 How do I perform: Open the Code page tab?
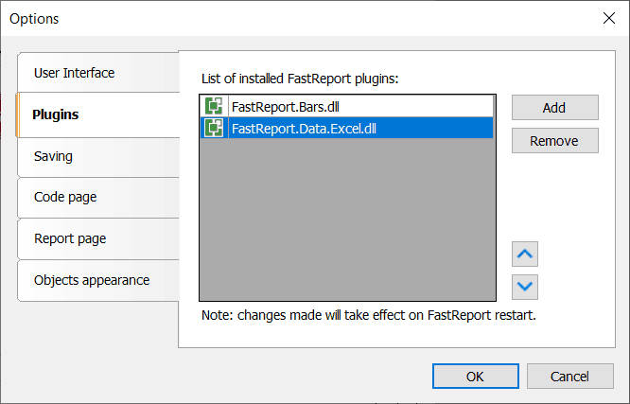pyautogui.click(x=98, y=198)
